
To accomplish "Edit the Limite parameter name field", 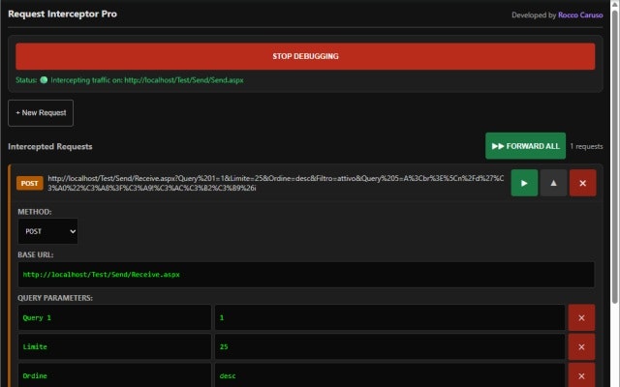I will [114, 346].
